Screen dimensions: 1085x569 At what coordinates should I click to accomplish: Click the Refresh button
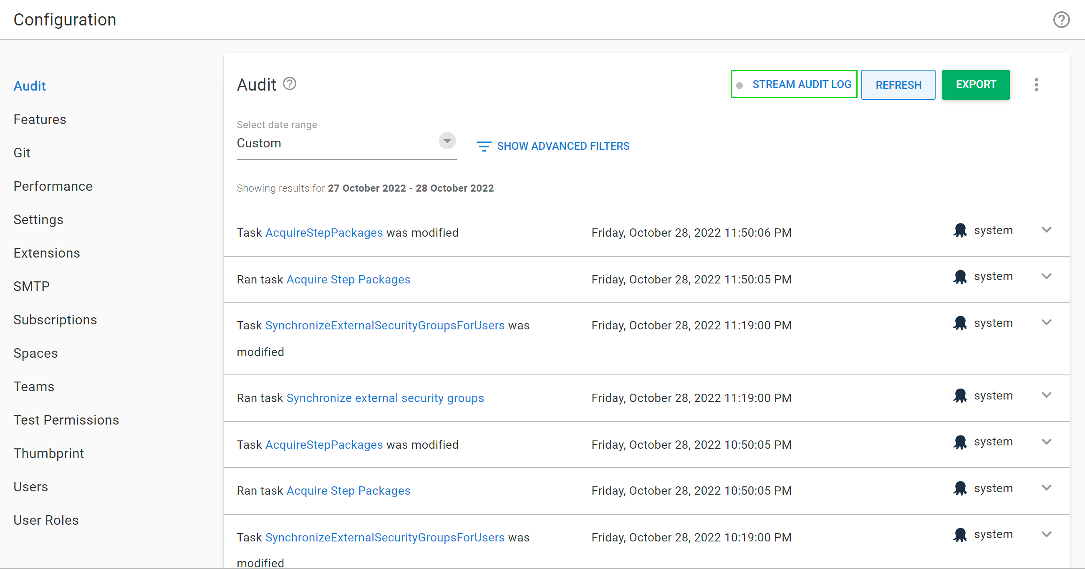click(898, 84)
